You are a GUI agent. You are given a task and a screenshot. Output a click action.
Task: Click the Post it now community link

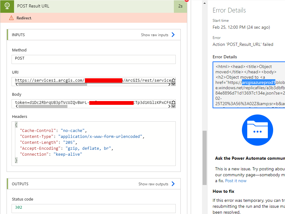click(235, 180)
